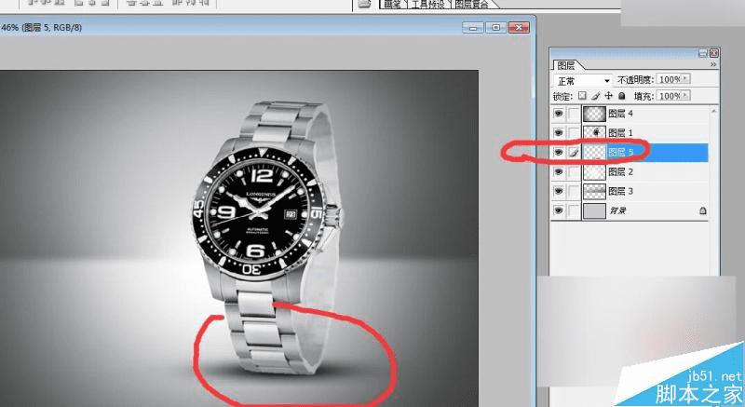Click the 填充 100% value field
745x407 pixels.
[x=670, y=96]
